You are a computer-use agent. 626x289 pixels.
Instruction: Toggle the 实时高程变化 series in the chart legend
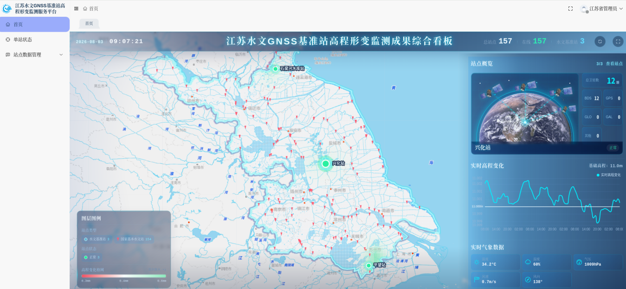pos(608,175)
